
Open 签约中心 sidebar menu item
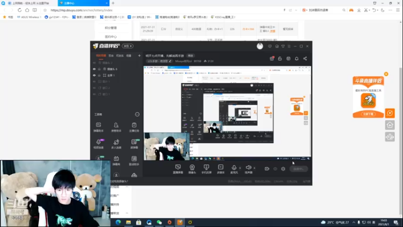[x=111, y=37]
